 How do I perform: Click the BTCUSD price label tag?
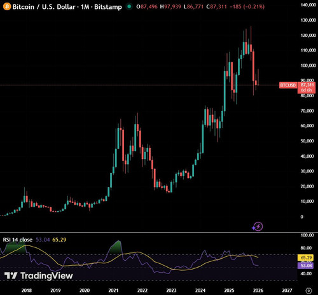288,85
